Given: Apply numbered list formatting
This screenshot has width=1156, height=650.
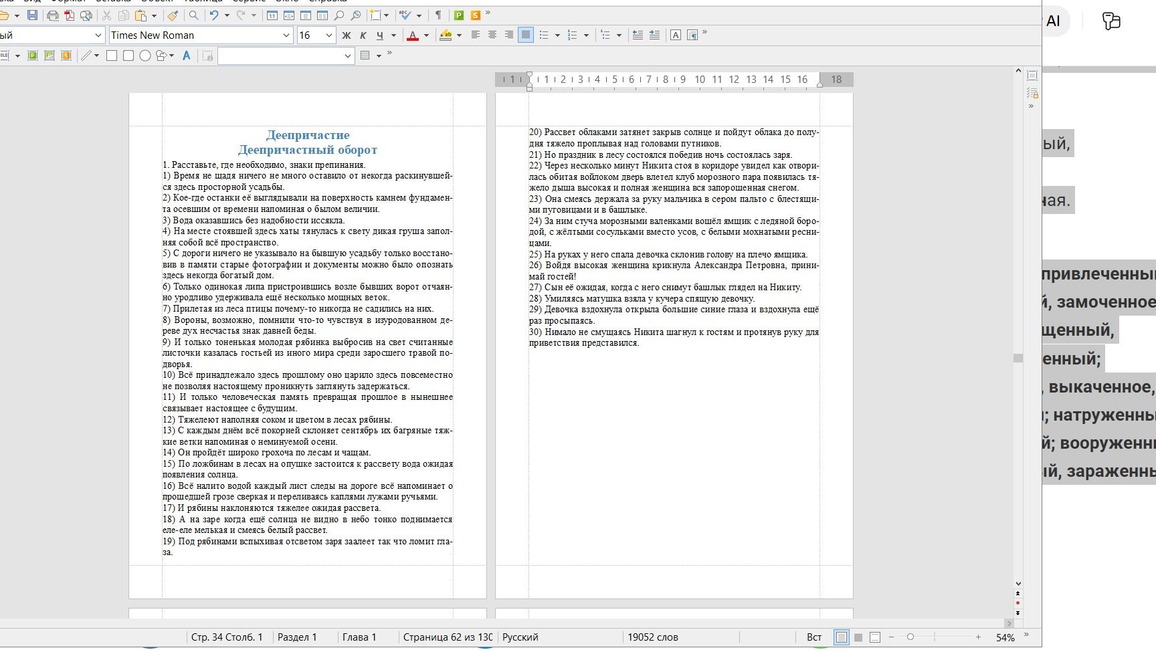Looking at the screenshot, I should (573, 35).
